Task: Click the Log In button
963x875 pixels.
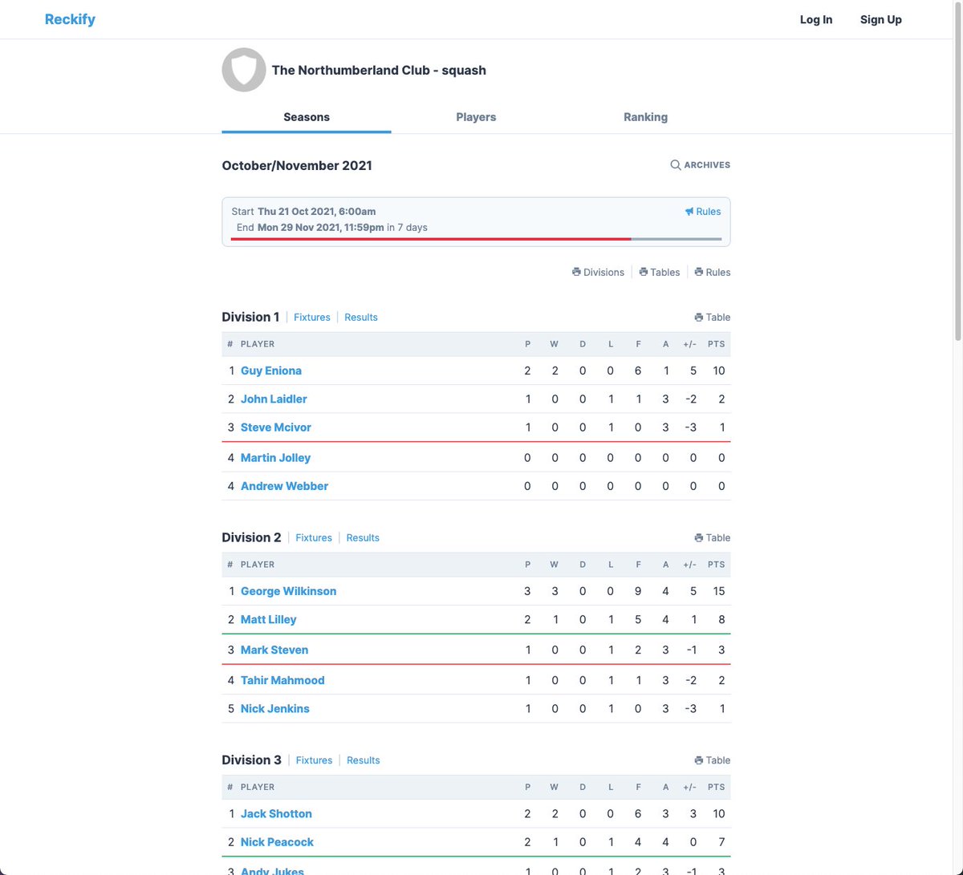Action: pyautogui.click(x=816, y=19)
